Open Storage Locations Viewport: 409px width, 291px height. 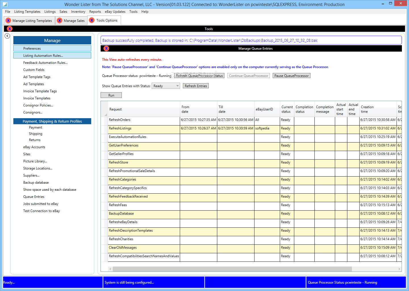point(38,168)
